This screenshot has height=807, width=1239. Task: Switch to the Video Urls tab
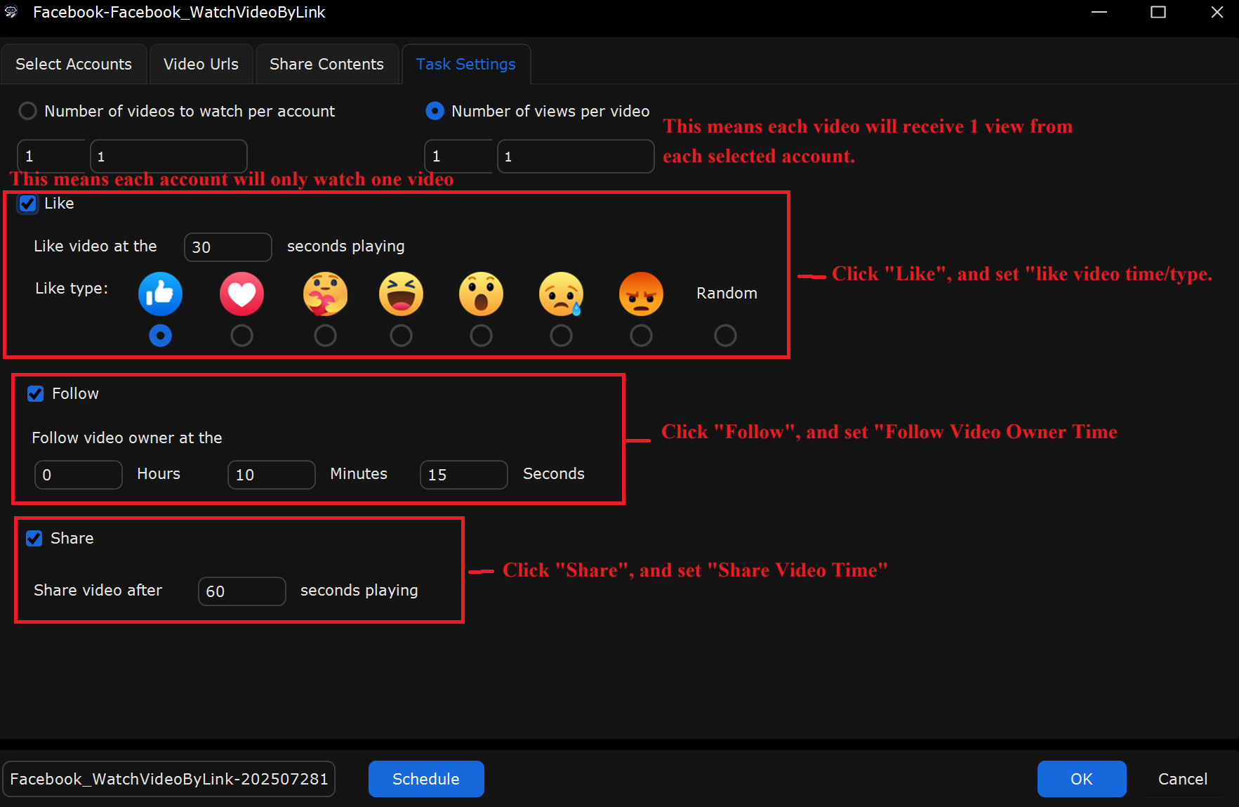click(201, 64)
